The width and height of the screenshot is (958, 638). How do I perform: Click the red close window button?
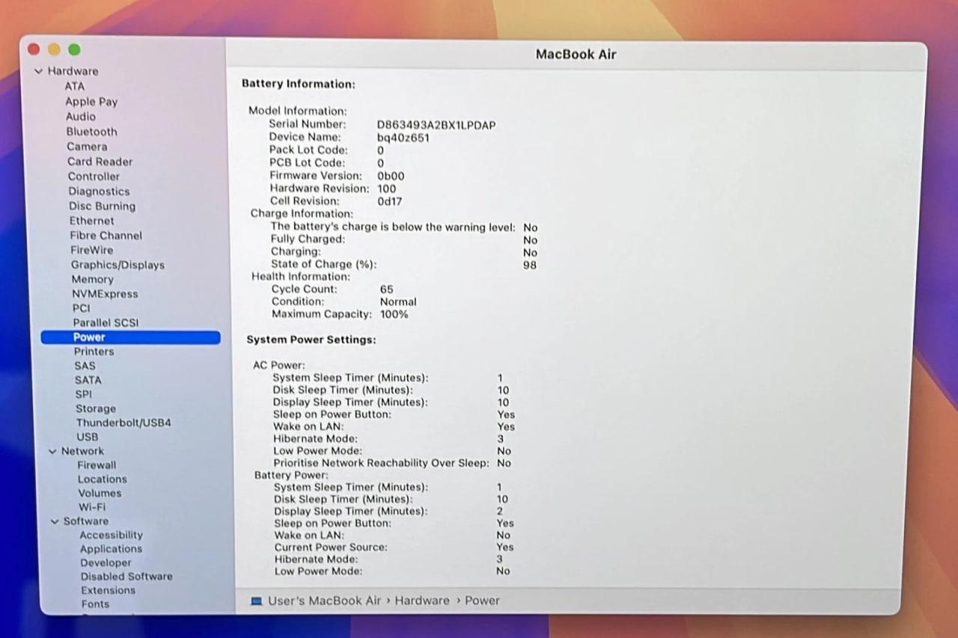coord(34,49)
